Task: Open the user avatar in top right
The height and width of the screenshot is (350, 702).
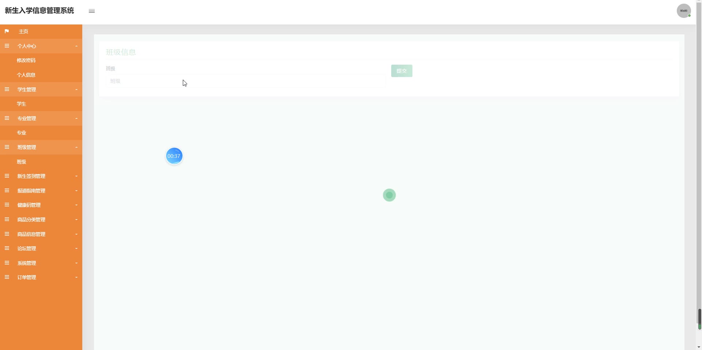Action: pos(684,11)
